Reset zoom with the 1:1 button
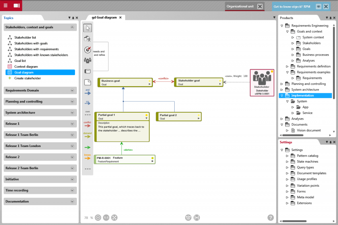The height and width of the screenshot is (225, 338). pos(106,217)
